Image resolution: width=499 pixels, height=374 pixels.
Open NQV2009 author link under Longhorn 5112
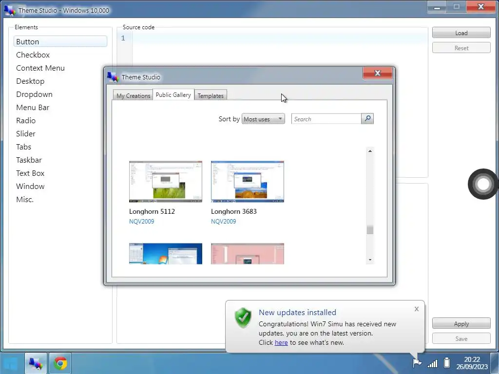click(142, 222)
